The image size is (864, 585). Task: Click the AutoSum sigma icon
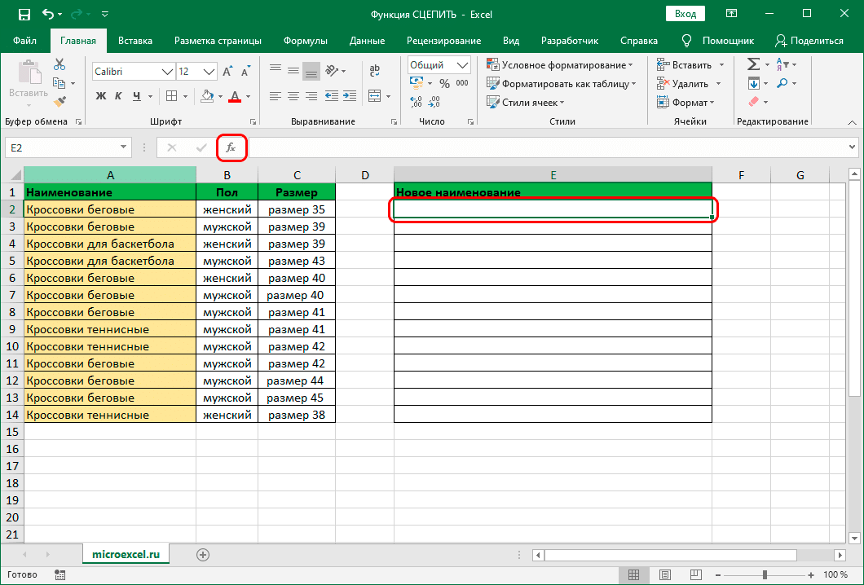(753, 64)
